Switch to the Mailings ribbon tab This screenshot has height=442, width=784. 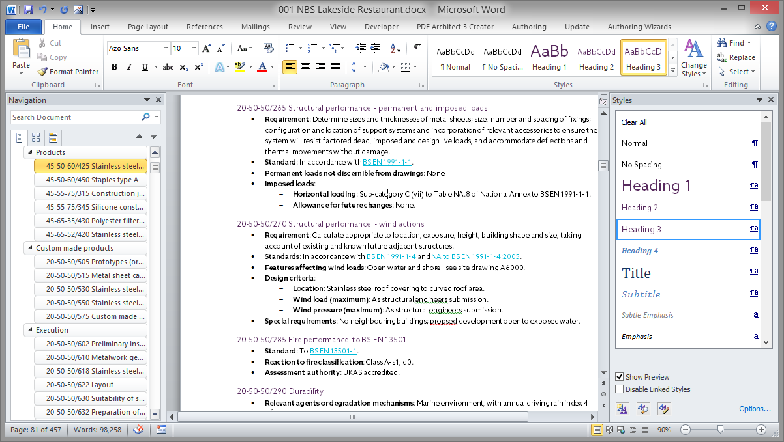[x=255, y=27]
